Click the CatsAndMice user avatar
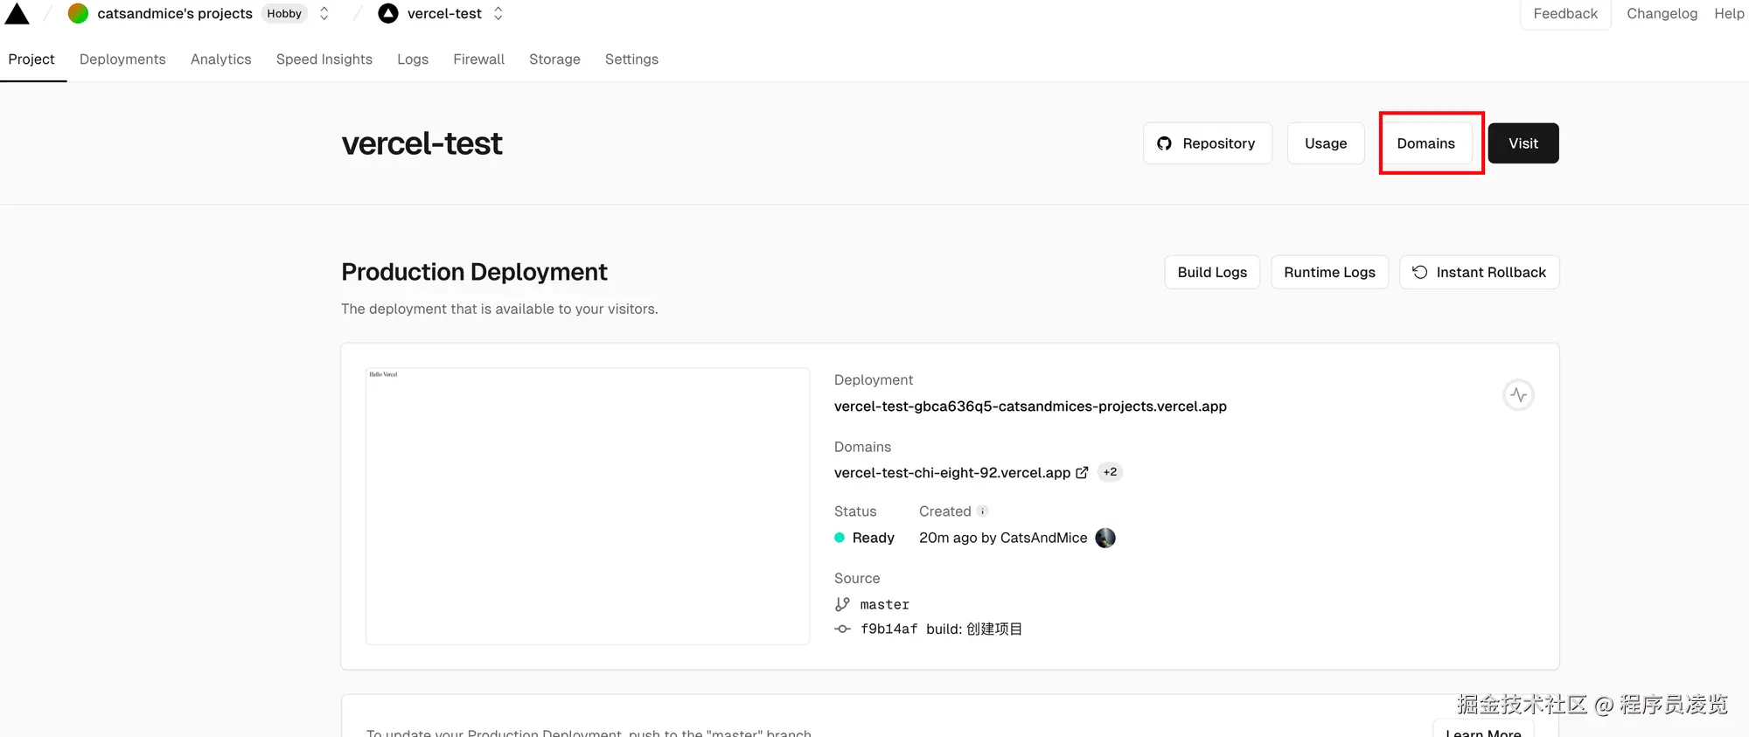 point(1105,538)
